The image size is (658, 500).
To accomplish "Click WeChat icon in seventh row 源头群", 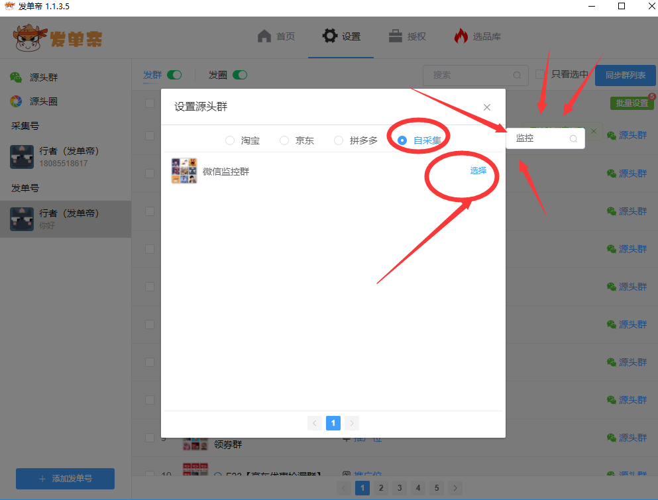I will (x=612, y=362).
